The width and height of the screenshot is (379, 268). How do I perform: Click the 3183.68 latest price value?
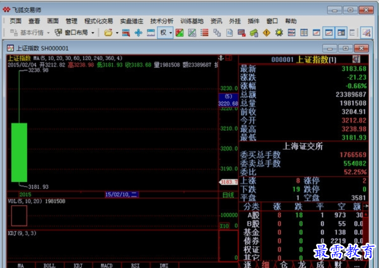tap(354, 69)
